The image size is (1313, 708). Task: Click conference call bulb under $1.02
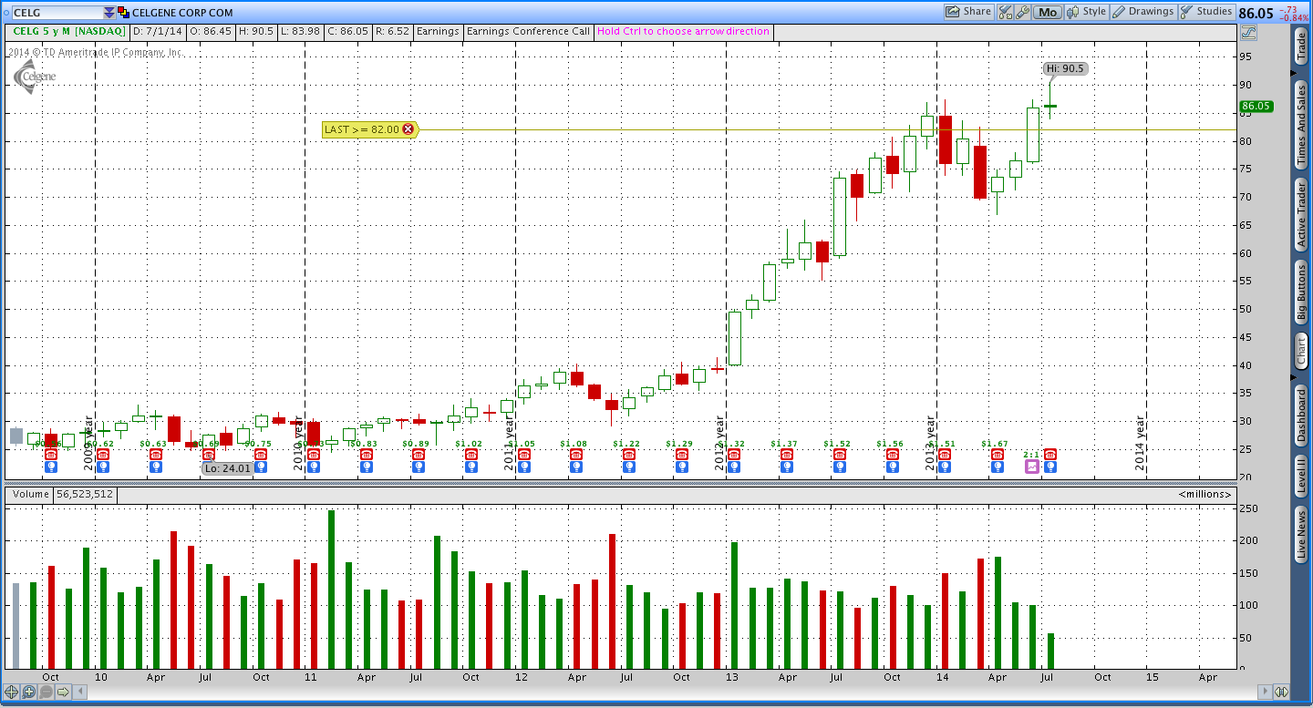click(x=470, y=467)
